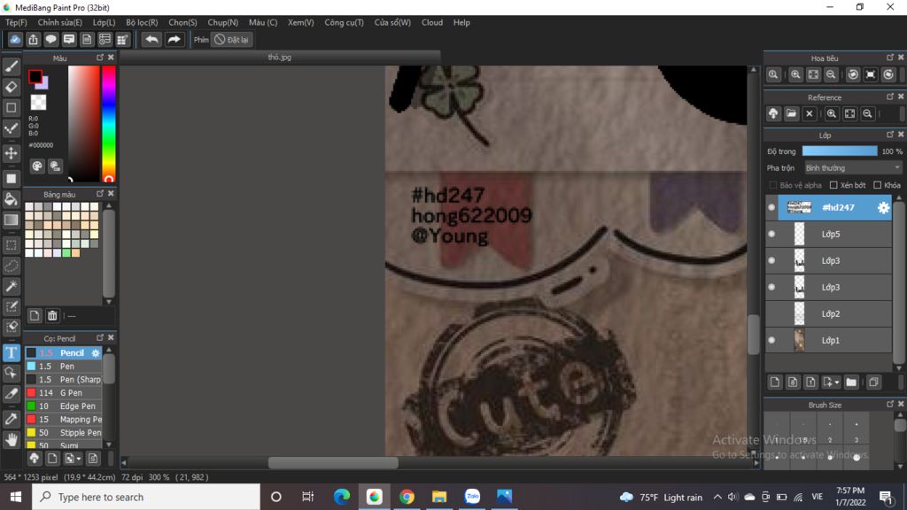The width and height of the screenshot is (907, 510).
Task: Open the Tệp(F) menu
Action: [16, 22]
